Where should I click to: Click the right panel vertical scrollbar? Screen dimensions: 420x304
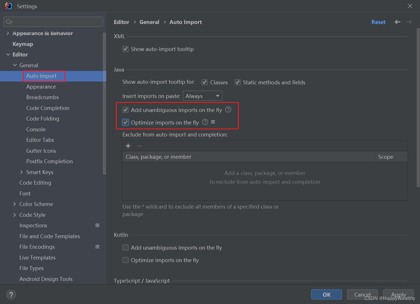[x=418, y=108]
